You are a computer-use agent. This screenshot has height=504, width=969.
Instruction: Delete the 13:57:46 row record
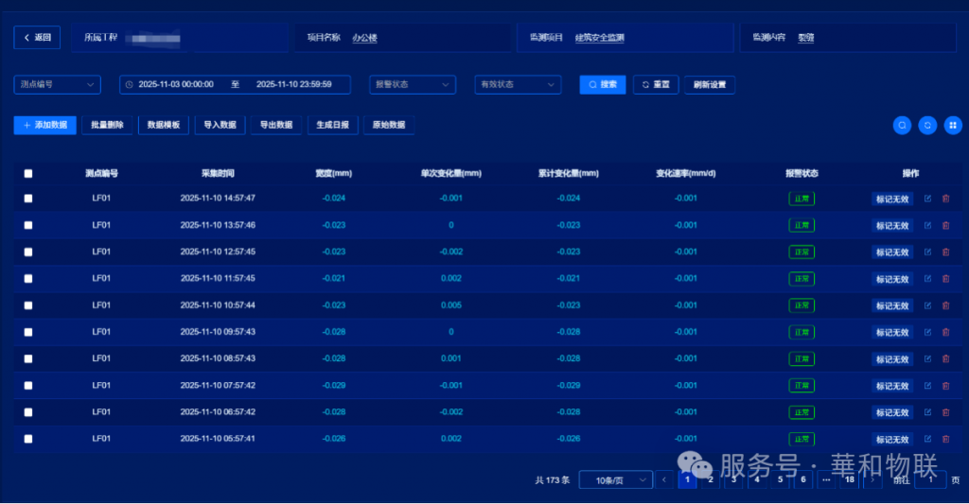click(945, 225)
